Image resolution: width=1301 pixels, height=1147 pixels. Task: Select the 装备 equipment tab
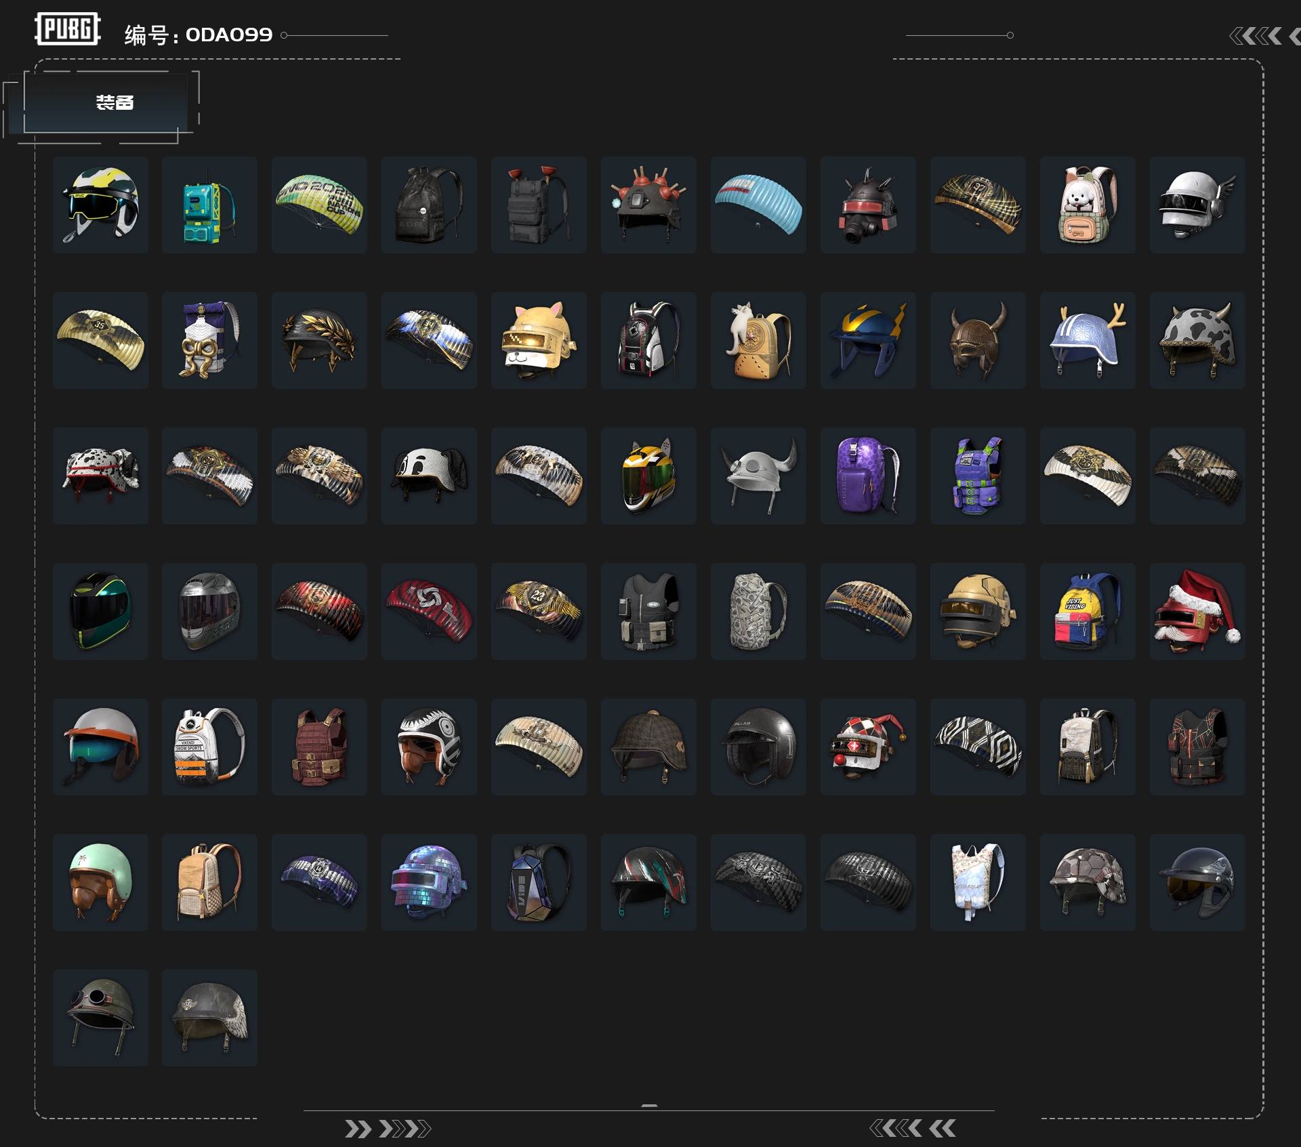click(114, 103)
